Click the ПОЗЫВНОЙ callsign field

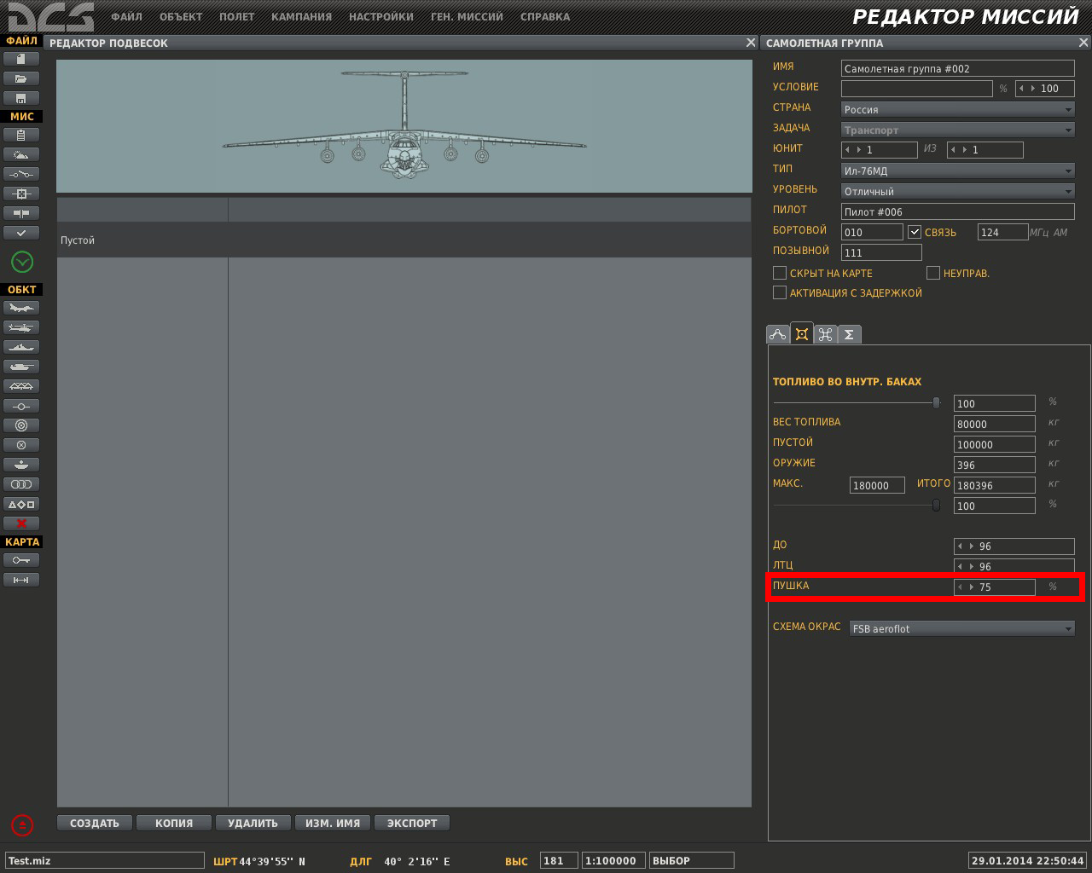(x=881, y=252)
